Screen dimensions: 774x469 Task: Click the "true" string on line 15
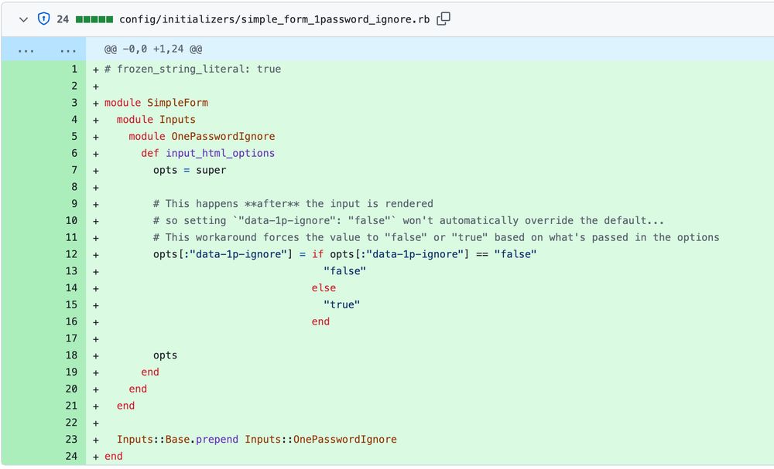[341, 305]
